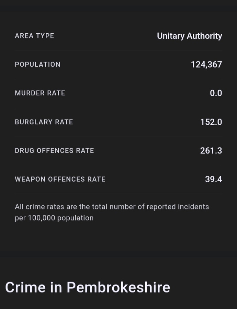Click the word Authority in area type
The image size is (237, 309).
pos(204,36)
